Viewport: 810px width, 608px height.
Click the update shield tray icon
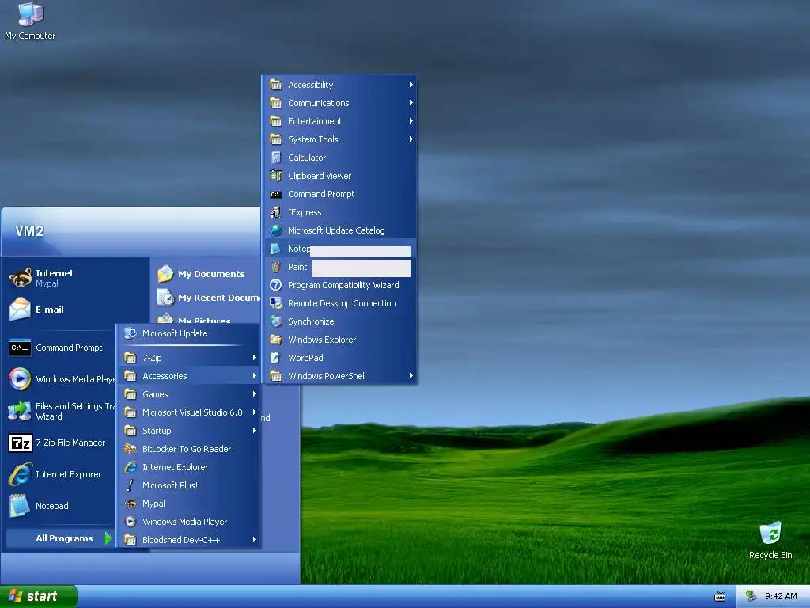coord(751,596)
